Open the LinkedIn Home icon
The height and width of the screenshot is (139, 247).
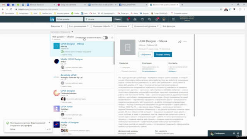(128, 19)
